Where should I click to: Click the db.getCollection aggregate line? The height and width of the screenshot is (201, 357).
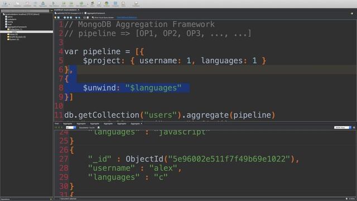170,115
